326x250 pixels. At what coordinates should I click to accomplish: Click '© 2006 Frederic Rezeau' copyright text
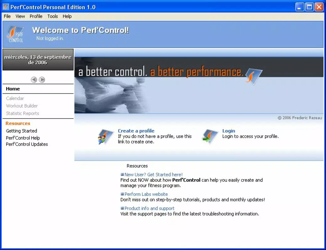[x=300, y=118]
